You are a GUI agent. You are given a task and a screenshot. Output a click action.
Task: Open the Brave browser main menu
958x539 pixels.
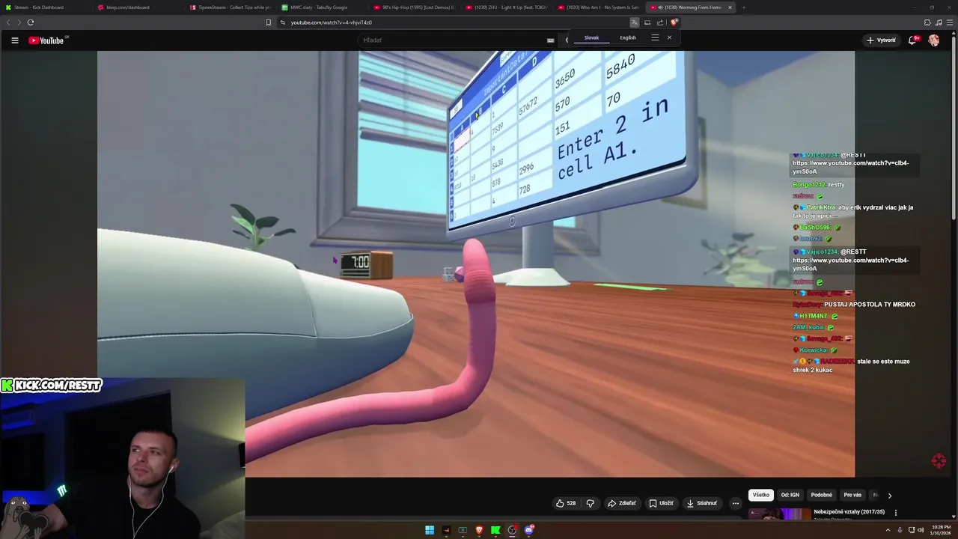(x=949, y=22)
